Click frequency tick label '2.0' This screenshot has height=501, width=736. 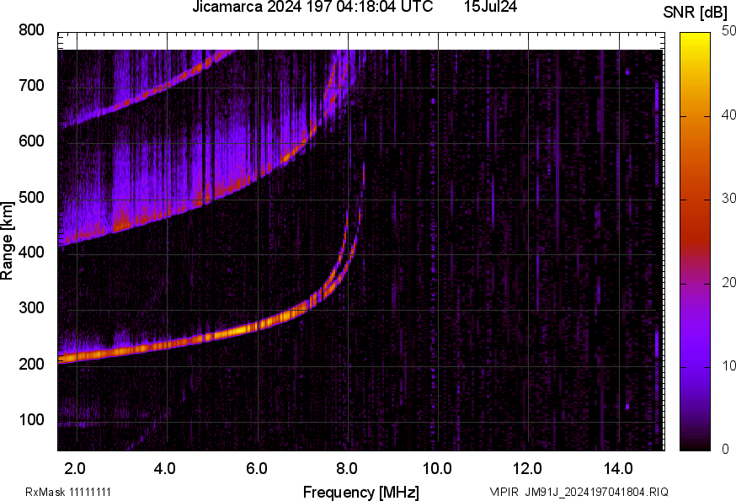[x=75, y=469]
